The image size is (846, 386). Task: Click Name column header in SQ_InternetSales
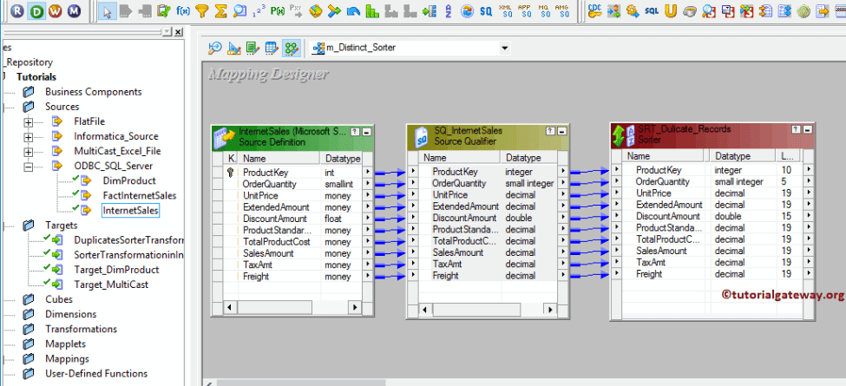(460, 158)
